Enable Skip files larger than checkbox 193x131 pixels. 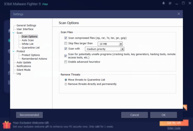66,44
